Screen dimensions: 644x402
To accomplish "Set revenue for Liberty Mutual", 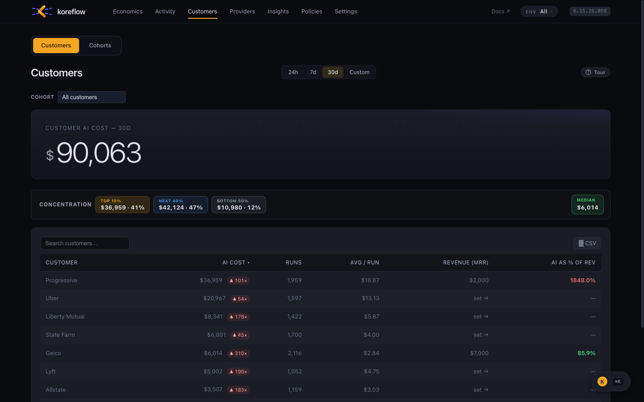I will (481, 317).
